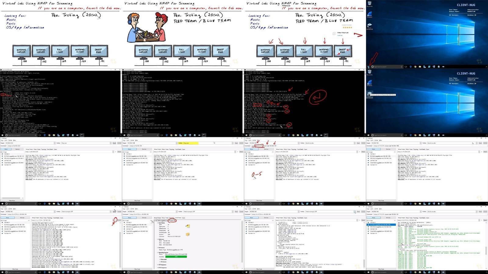
Task: Click Start button in nmap help-text frame
Action: [x=2, y=135]
